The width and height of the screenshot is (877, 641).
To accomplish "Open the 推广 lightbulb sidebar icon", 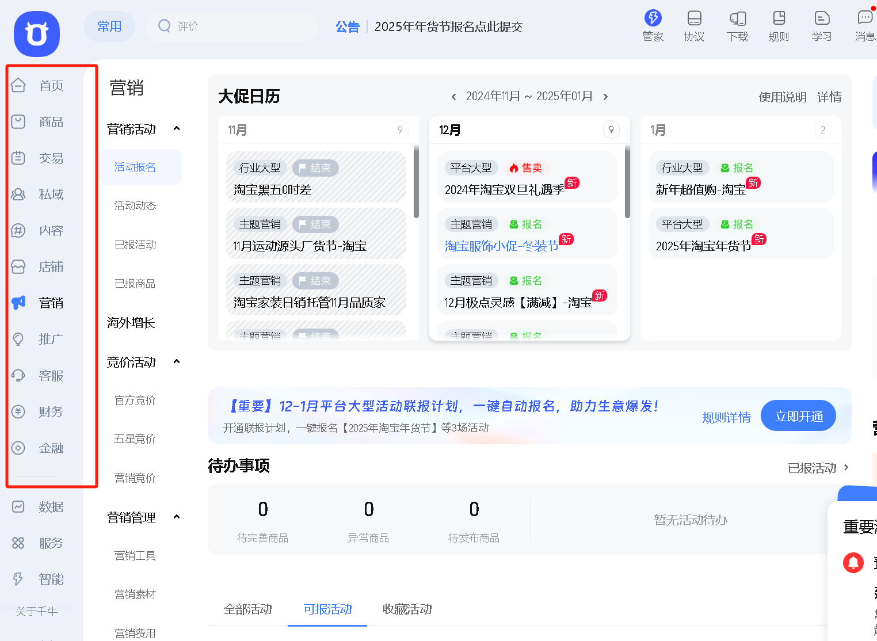I will (x=18, y=339).
